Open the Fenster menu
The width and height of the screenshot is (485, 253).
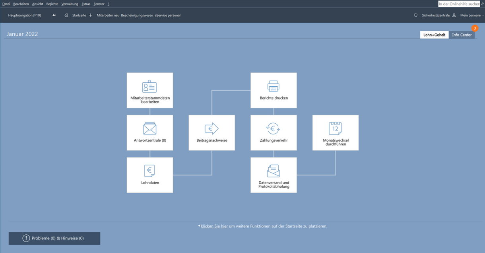click(99, 4)
